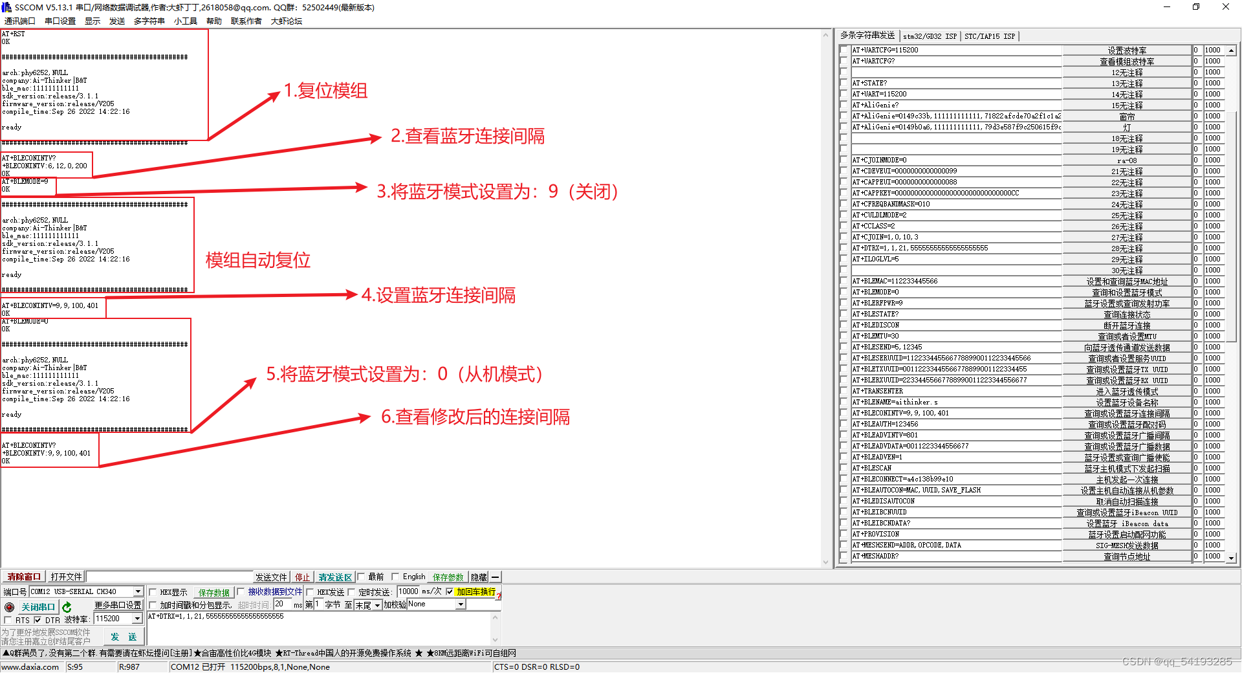
Task: Open the 115200 baud rate dropdown
Action: click(137, 619)
